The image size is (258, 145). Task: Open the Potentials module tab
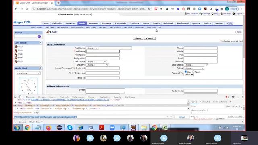click(120, 23)
